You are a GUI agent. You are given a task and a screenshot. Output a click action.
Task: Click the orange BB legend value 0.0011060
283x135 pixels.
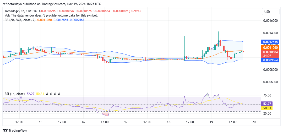pos(45,20)
